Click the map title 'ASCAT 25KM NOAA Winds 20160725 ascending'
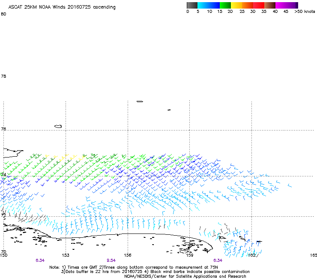 [x=62, y=7]
